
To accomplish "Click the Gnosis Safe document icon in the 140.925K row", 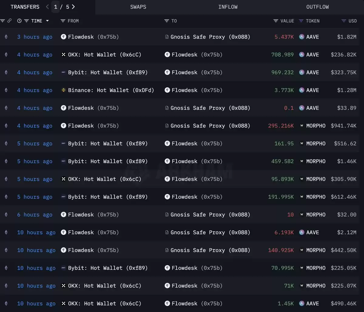I will pos(167,250).
